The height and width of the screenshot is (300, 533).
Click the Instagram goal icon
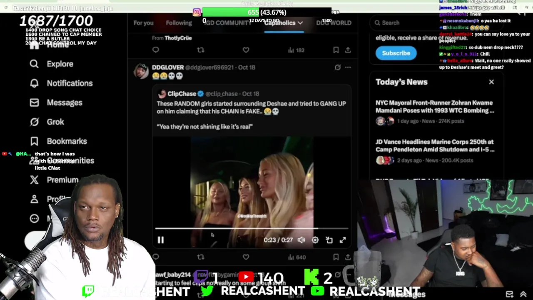click(197, 12)
